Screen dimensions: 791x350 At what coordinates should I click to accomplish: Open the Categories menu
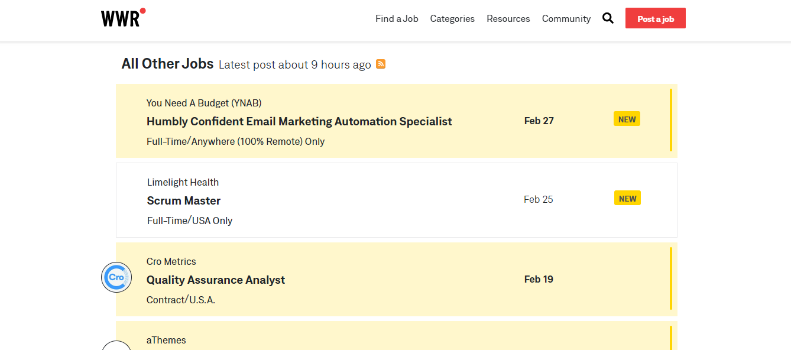452,19
